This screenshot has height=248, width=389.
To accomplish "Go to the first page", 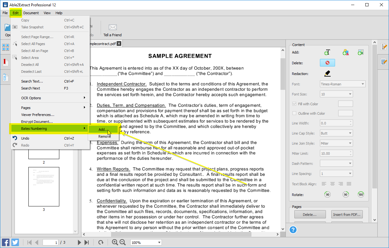I will pos(30,242).
